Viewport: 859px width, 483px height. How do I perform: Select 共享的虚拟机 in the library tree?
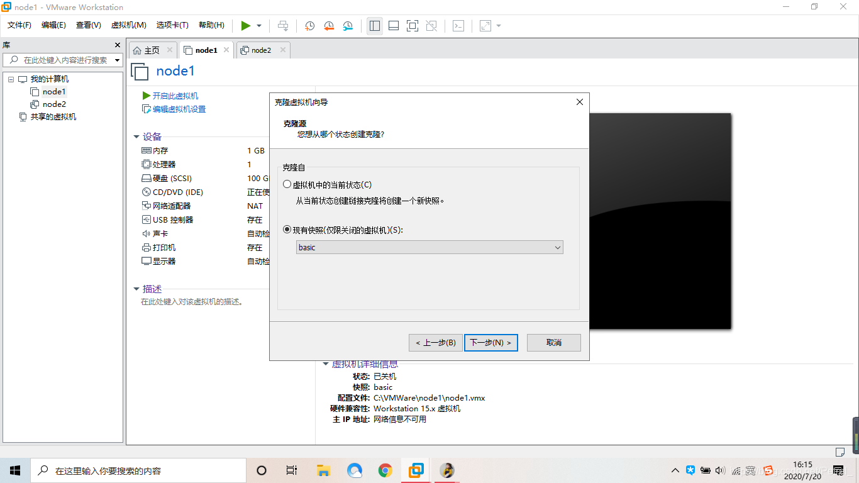coord(53,117)
